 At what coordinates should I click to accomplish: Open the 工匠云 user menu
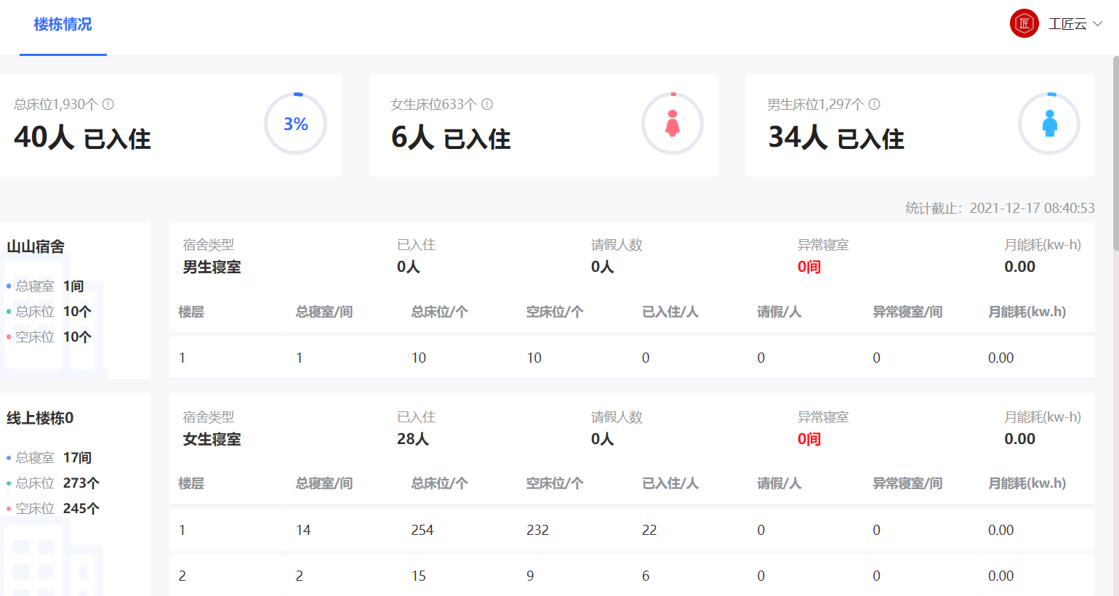click(x=1067, y=24)
